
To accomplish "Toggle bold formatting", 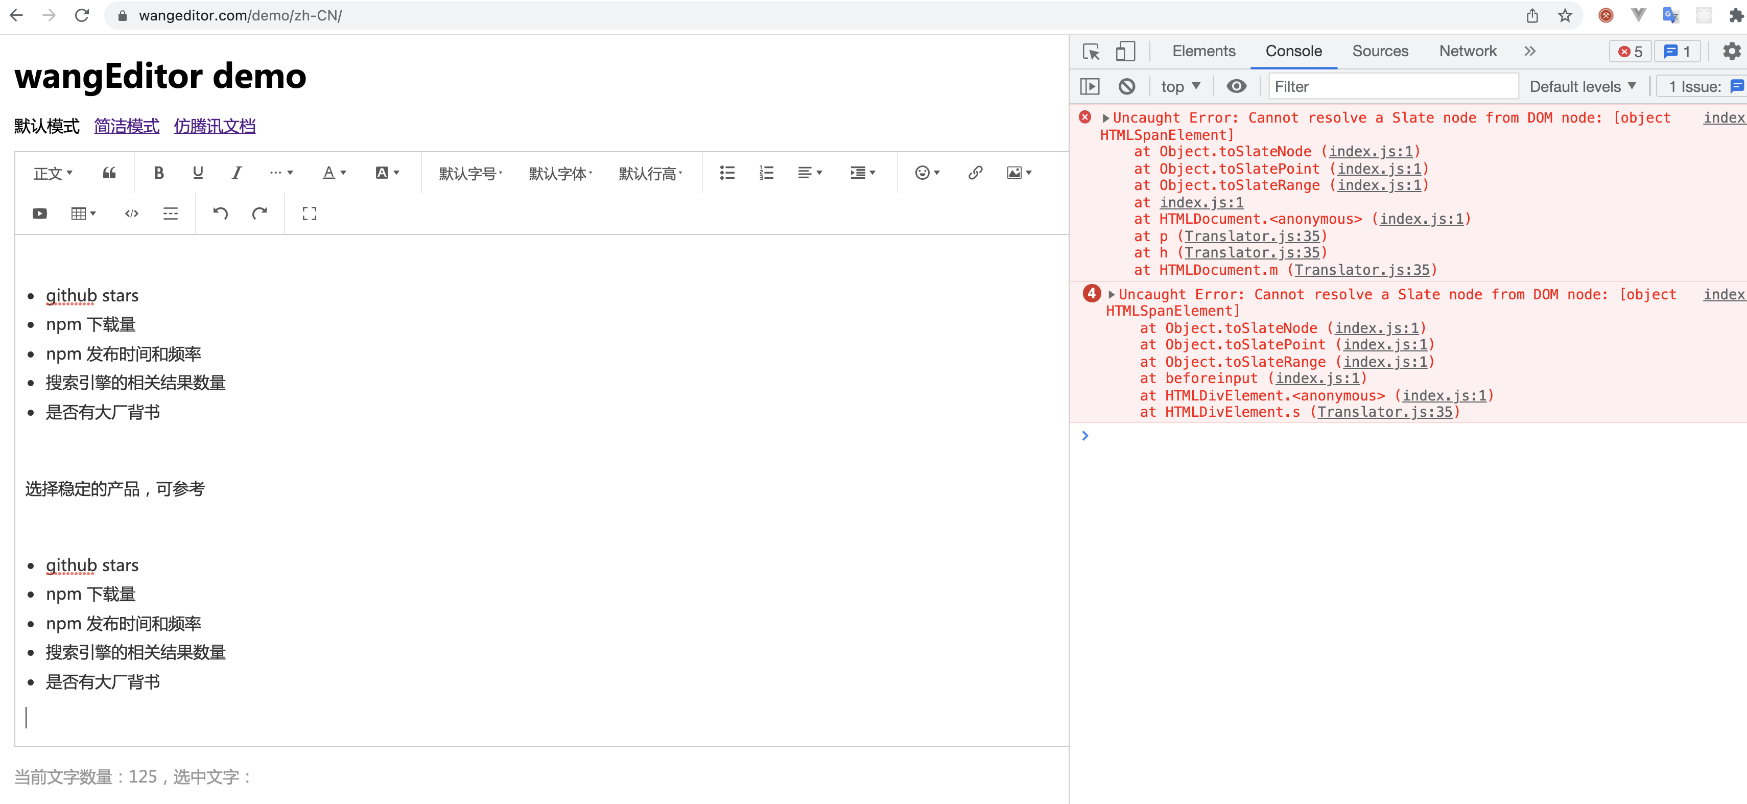I will pyautogui.click(x=159, y=173).
